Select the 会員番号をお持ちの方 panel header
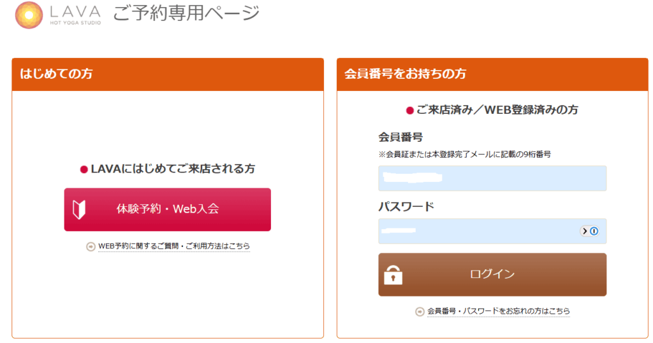Viewport: 653px width, 343px height. pyautogui.click(x=492, y=74)
